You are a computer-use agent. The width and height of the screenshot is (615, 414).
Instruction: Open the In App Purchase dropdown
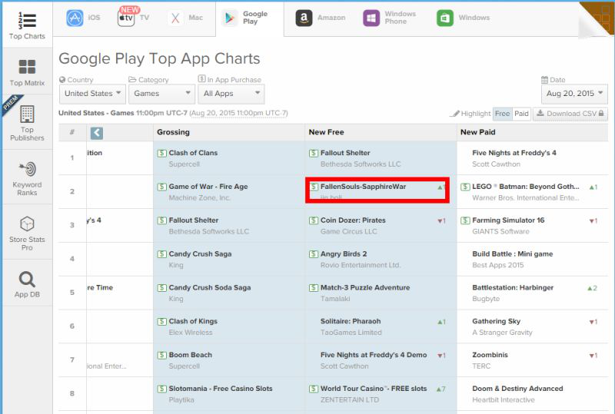click(231, 94)
